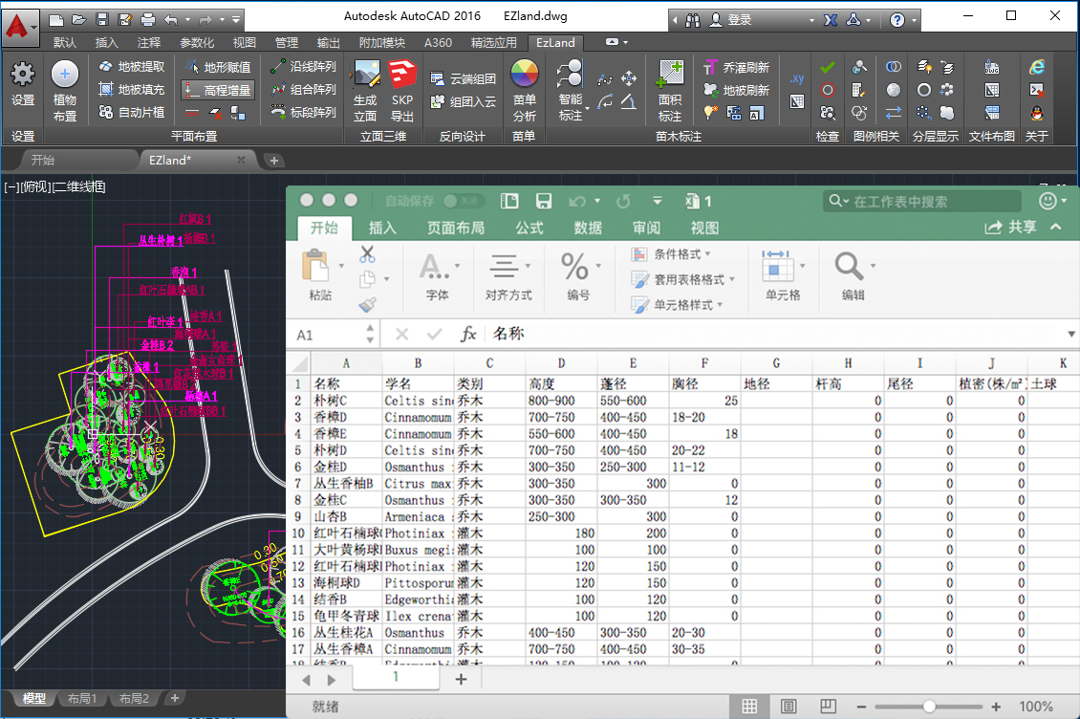Click the A1 name box in Excel
The image size is (1080, 719).
329,335
